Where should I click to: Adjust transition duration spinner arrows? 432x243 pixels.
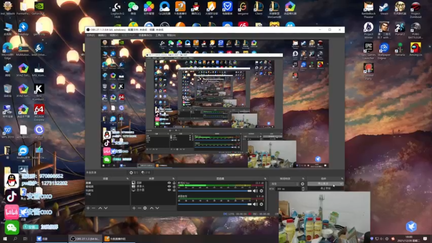(303, 188)
